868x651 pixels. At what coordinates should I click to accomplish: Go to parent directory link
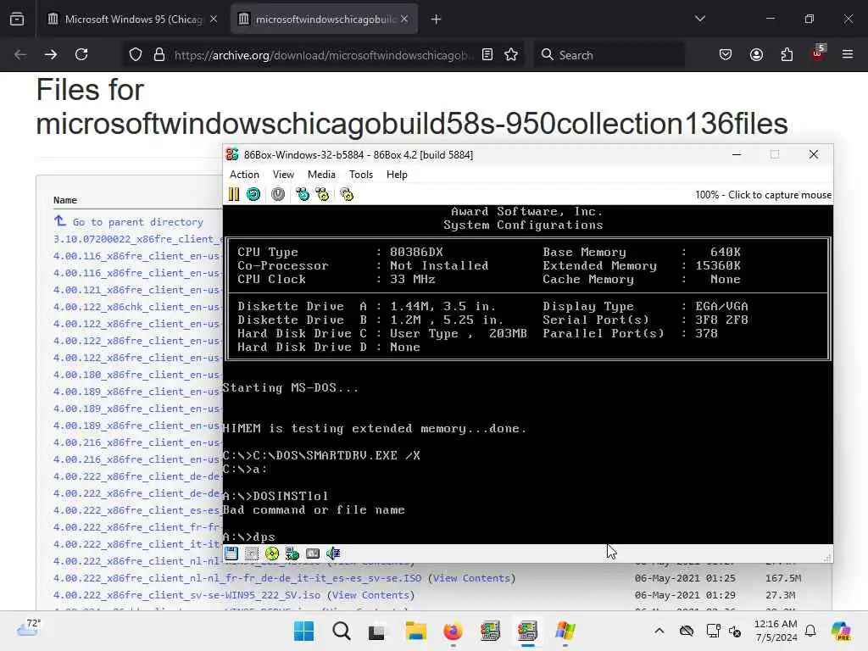[138, 222]
